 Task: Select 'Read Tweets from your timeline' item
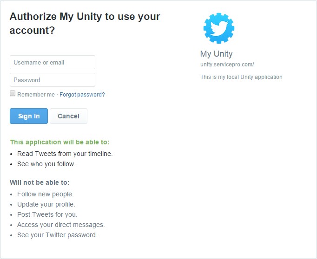(65, 154)
